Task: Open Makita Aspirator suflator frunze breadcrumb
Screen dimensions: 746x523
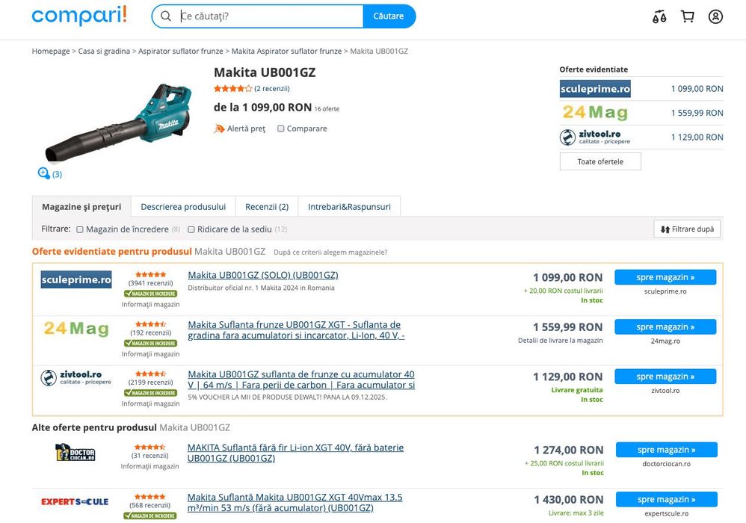Action: coord(286,51)
